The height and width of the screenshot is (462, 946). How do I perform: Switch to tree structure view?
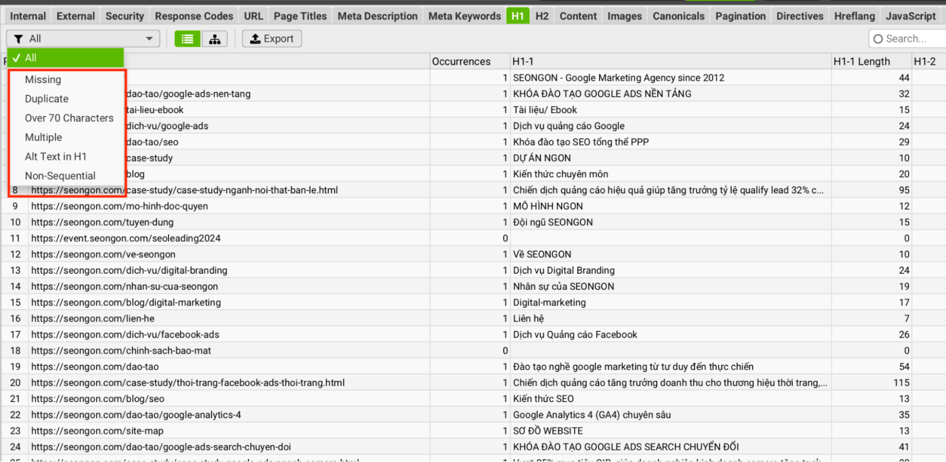(x=215, y=39)
